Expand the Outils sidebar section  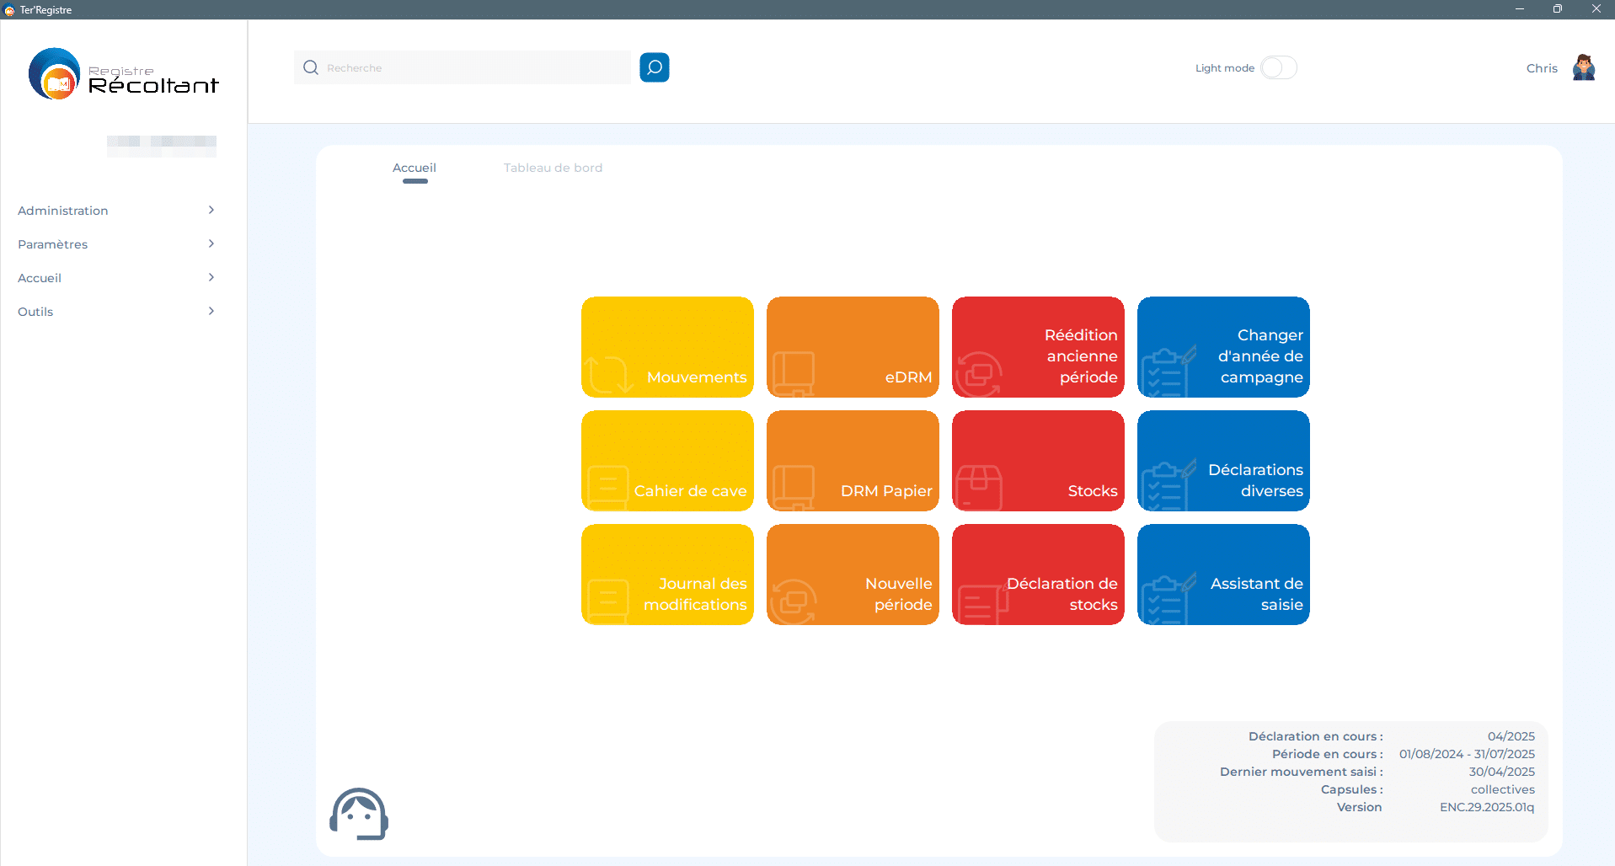pos(116,312)
